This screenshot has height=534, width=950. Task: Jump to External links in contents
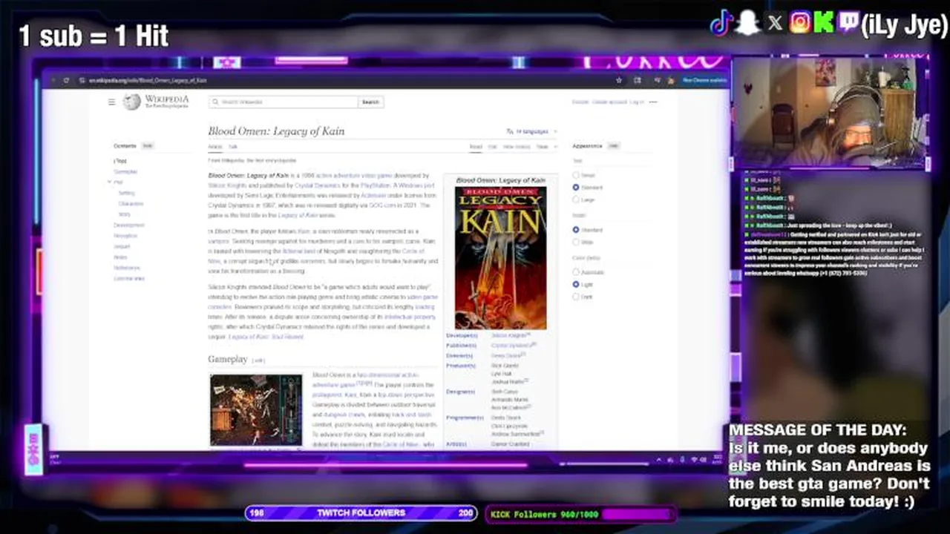click(129, 278)
